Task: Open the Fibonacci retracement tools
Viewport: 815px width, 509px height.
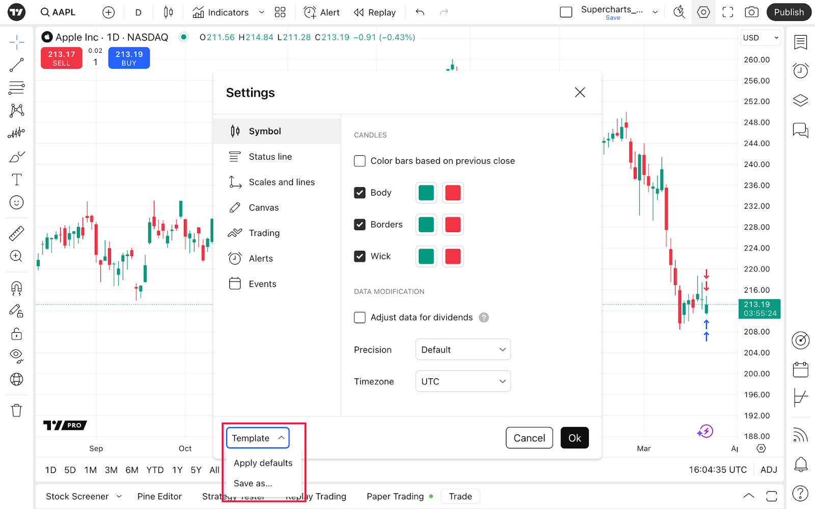Action: pyautogui.click(x=17, y=88)
